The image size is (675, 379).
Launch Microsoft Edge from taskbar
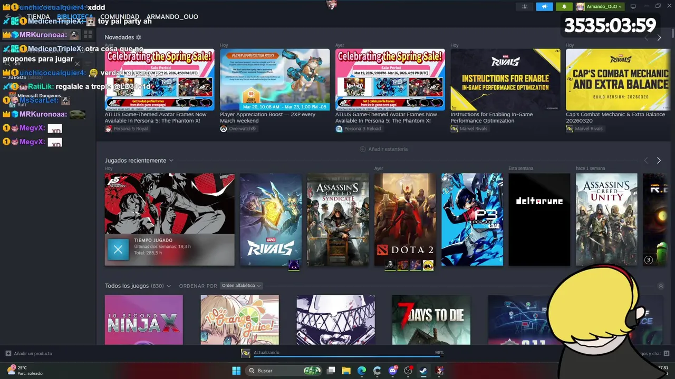[x=362, y=371]
